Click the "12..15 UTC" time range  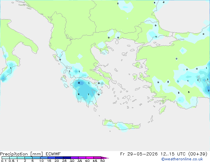pos(173,154)
